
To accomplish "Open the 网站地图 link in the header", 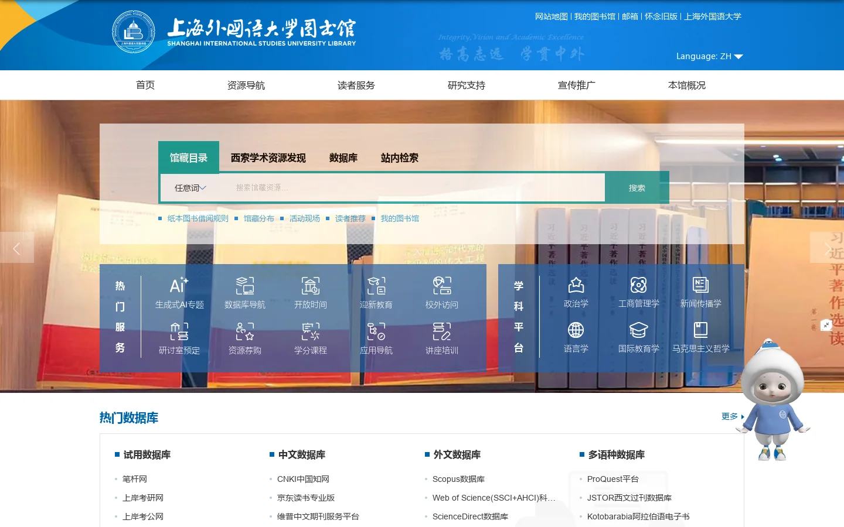I will pyautogui.click(x=552, y=16).
